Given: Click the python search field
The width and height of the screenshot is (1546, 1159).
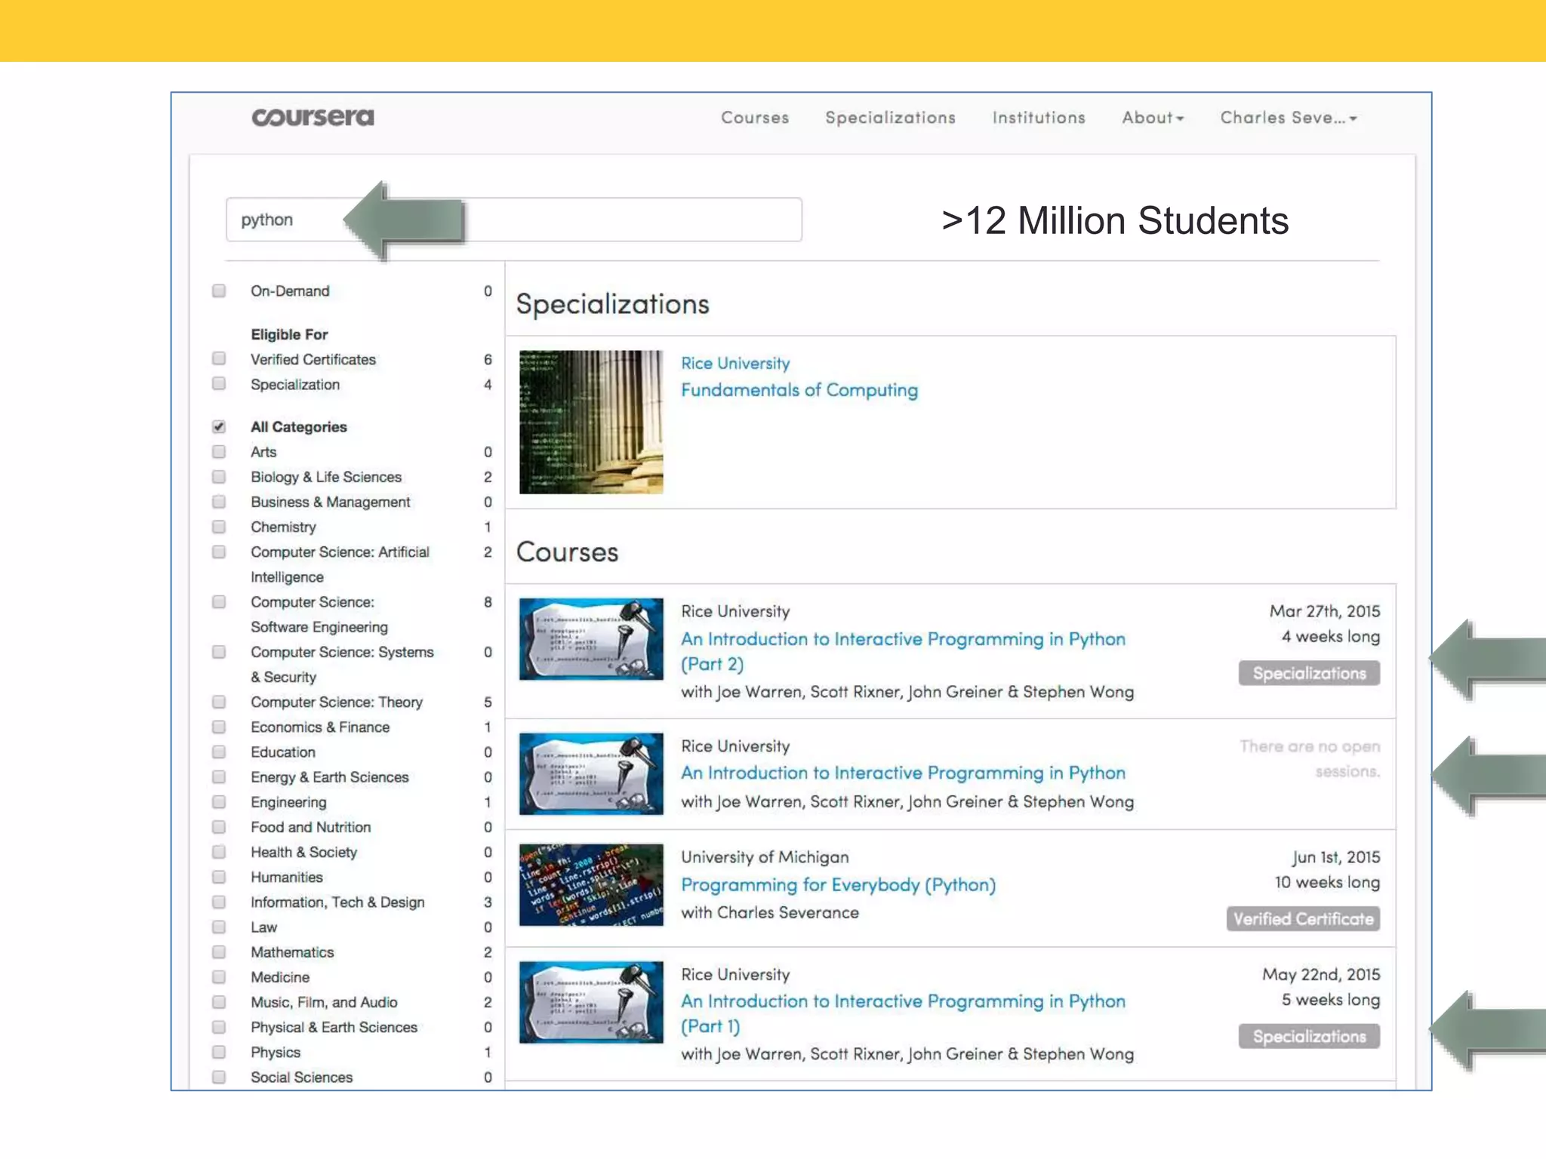Looking at the screenshot, I should tap(513, 220).
